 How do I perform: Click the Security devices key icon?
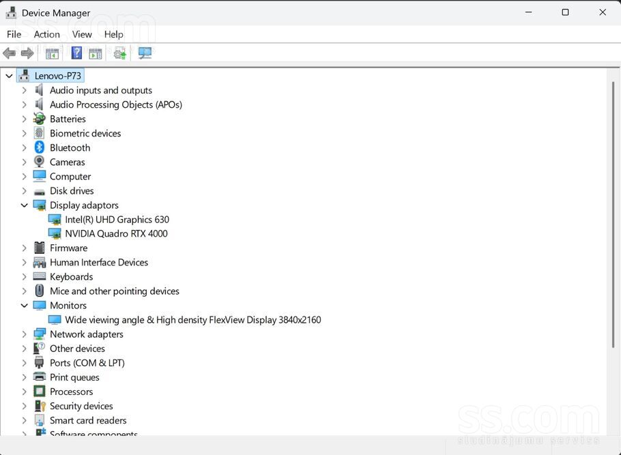40,405
